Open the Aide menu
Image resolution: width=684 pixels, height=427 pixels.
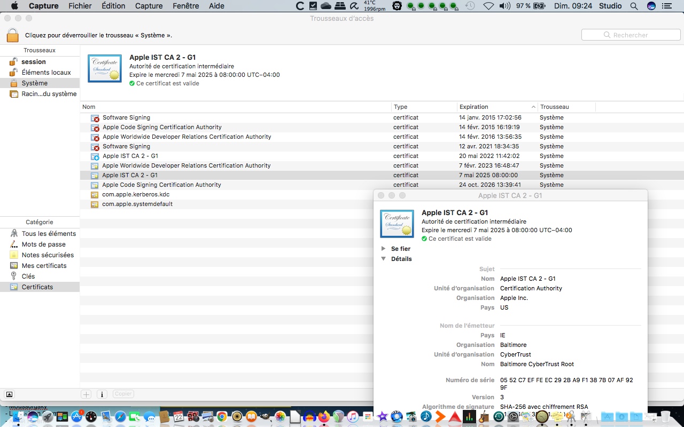click(216, 6)
